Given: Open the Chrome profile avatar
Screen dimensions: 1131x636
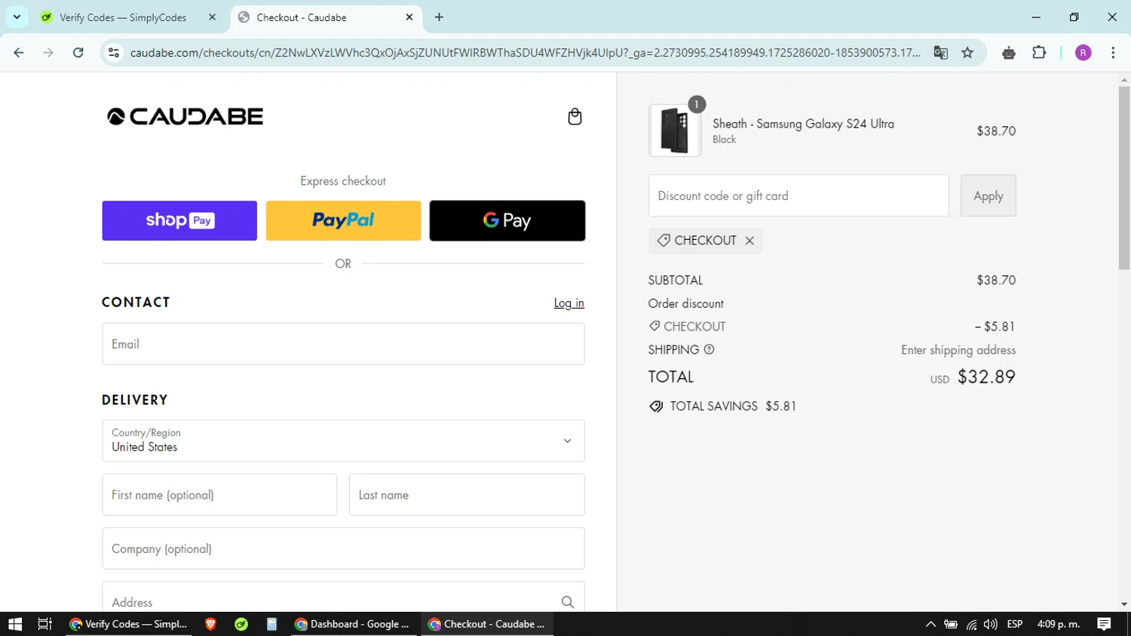Looking at the screenshot, I should [x=1083, y=53].
